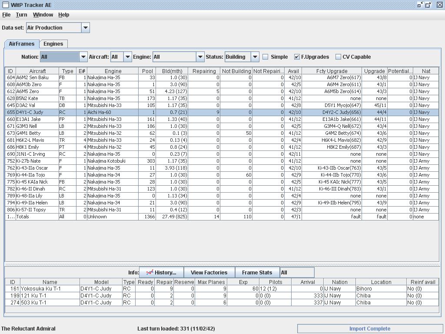Screen dimensions: 445x334
Task: Sort by the Avail column header
Action: pyautogui.click(x=293, y=71)
